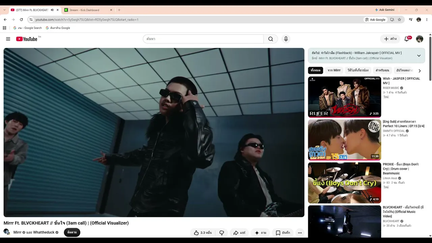This screenshot has height=243, width=432.
Task: Close the Stream - Kick Dashboard tab
Action: pyautogui.click(x=111, y=10)
